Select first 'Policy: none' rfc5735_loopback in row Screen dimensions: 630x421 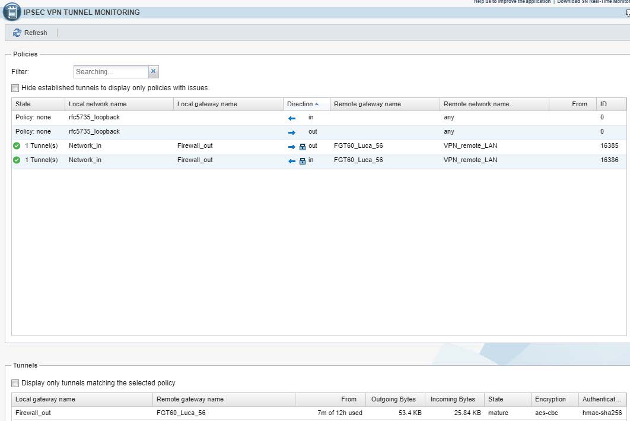[319, 118]
